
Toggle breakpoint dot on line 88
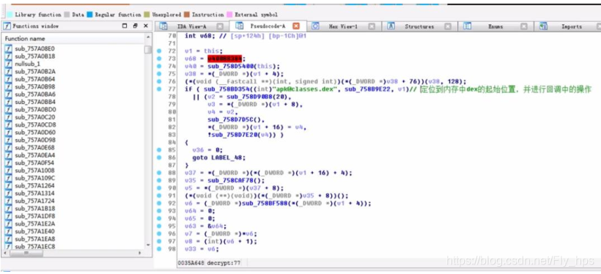159,173
